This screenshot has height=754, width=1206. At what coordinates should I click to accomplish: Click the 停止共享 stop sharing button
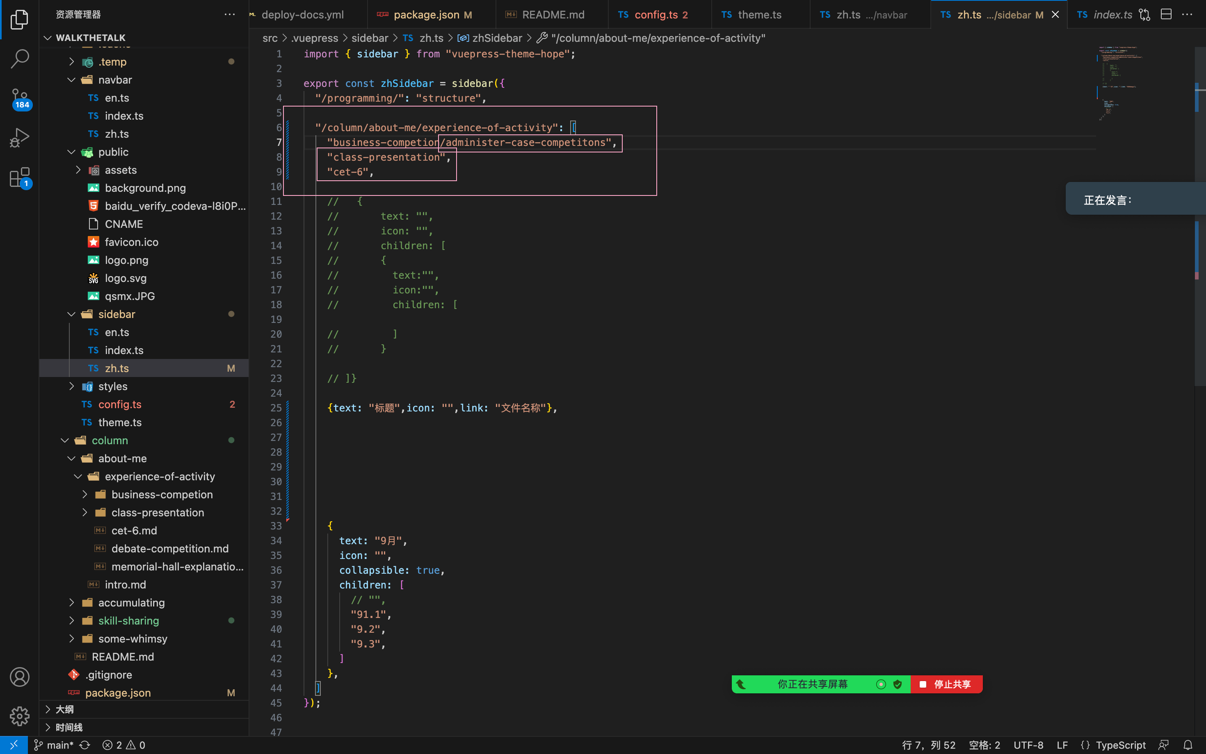coord(946,684)
